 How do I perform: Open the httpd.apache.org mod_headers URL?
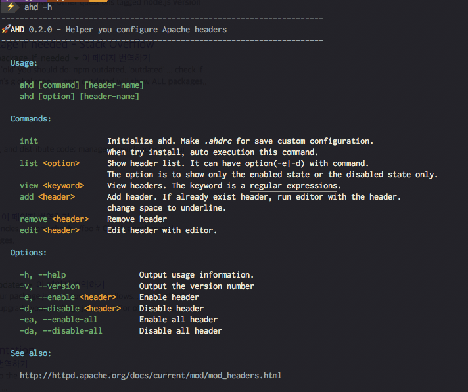(151, 376)
